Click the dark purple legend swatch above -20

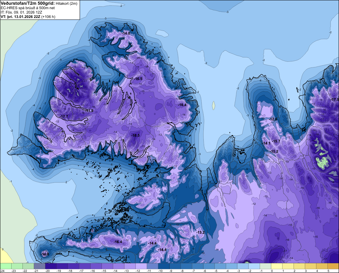pos(51,266)
